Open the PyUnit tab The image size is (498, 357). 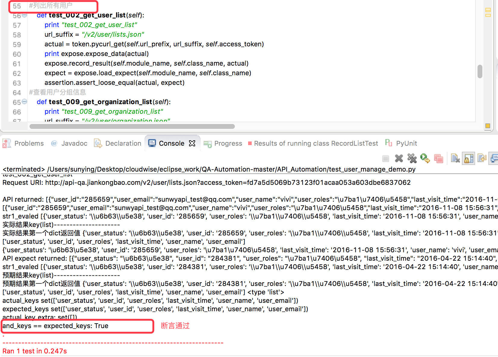[x=401, y=143]
